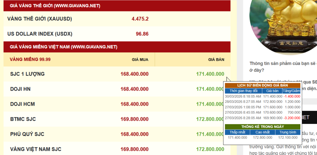This screenshot has height=155, width=317.
Task: Click the SJC 1 LƯỢNG buy price 168.400.000
Action: pyautogui.click(x=134, y=74)
